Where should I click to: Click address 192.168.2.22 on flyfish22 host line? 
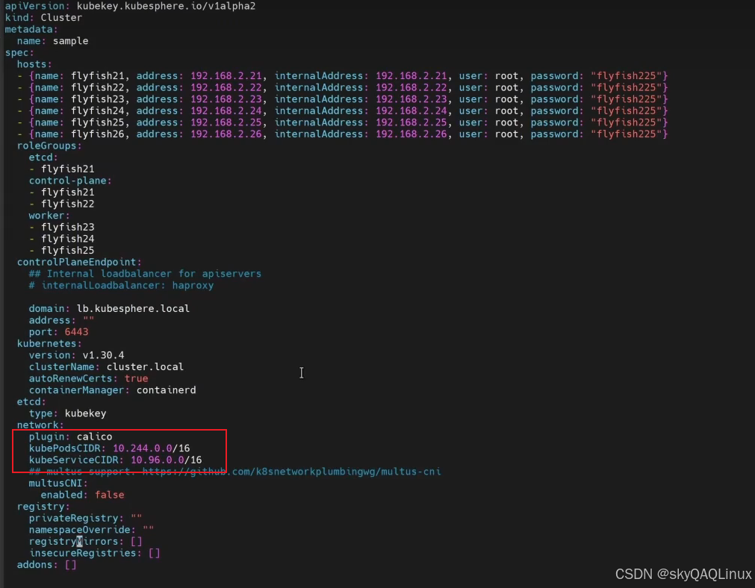click(226, 87)
